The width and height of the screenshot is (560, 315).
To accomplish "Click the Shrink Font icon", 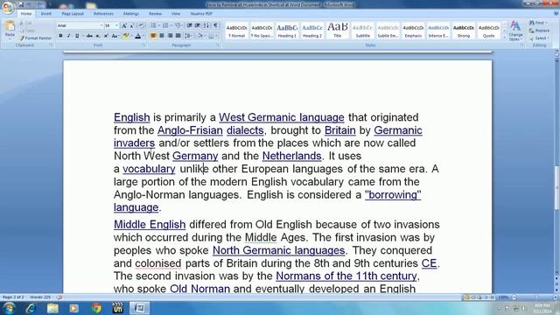I will (x=132, y=25).
